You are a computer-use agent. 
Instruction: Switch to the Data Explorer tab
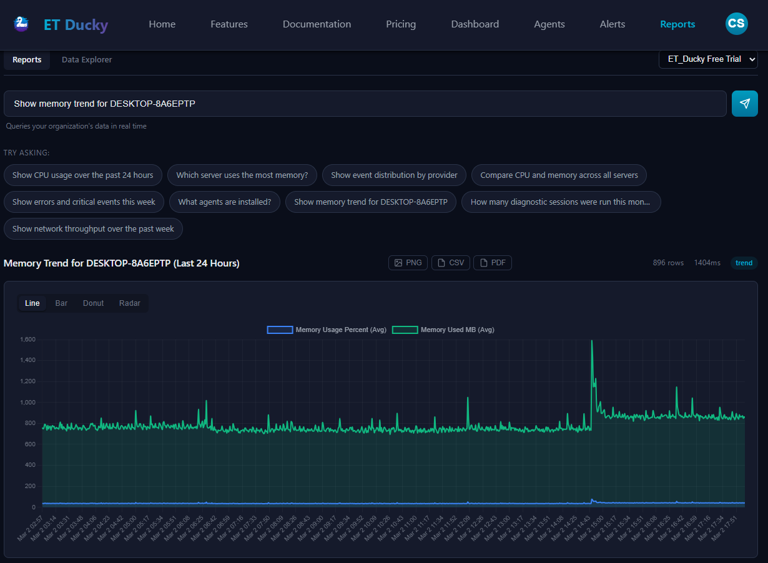click(x=86, y=59)
